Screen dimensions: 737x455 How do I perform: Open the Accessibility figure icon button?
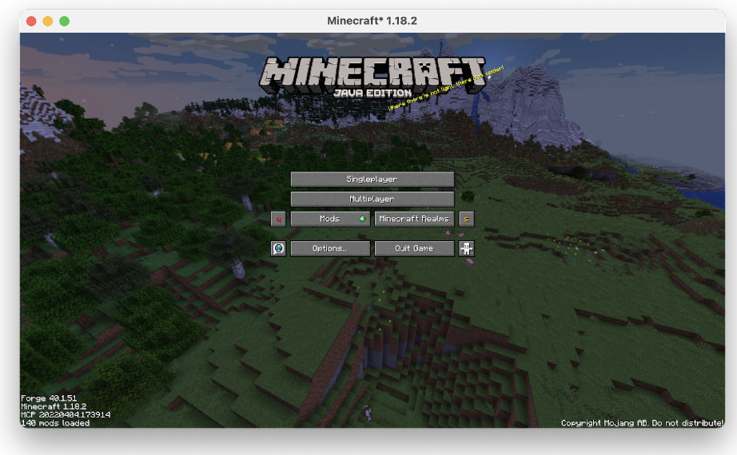pos(466,248)
